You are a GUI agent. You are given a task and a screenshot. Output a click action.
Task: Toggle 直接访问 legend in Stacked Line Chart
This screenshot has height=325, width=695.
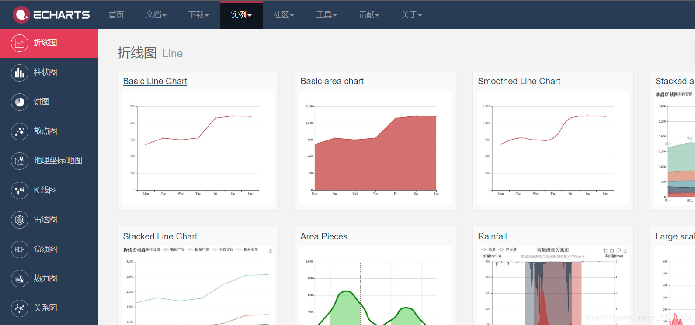click(x=223, y=250)
